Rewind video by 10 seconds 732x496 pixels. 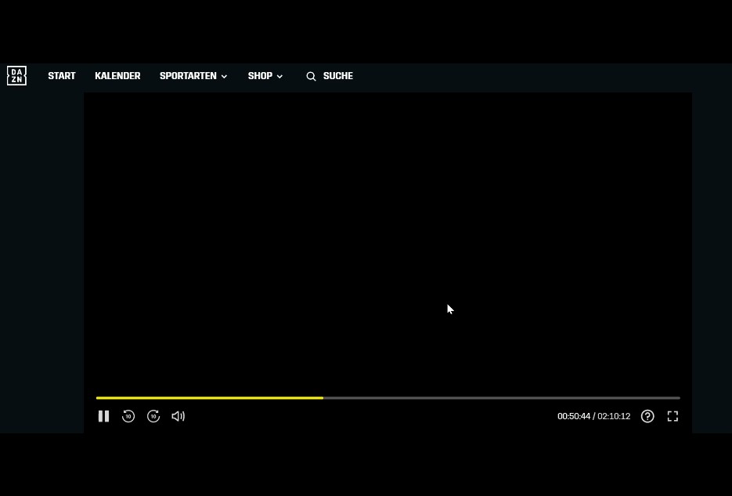pyautogui.click(x=128, y=416)
